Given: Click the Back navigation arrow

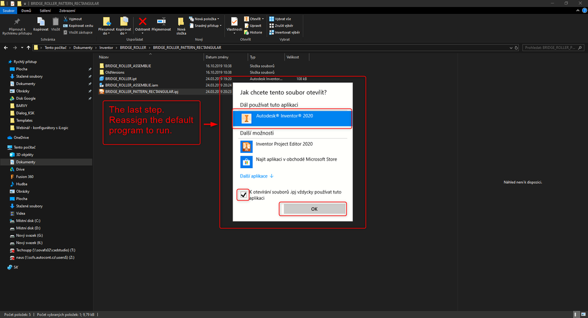Looking at the screenshot, I should [6, 48].
